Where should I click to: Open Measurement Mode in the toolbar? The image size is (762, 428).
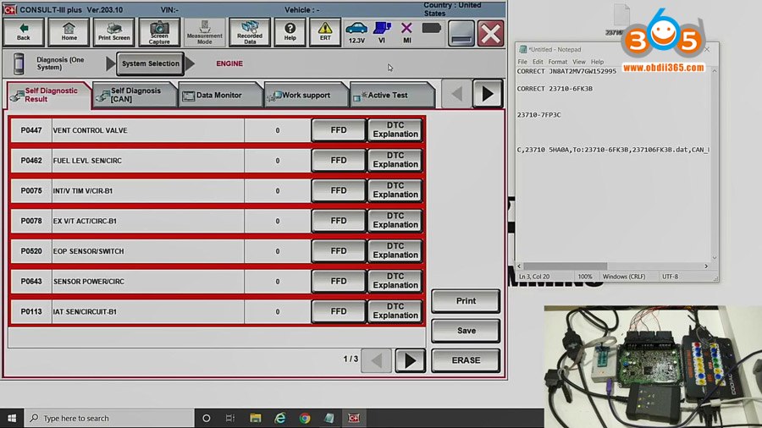(205, 32)
